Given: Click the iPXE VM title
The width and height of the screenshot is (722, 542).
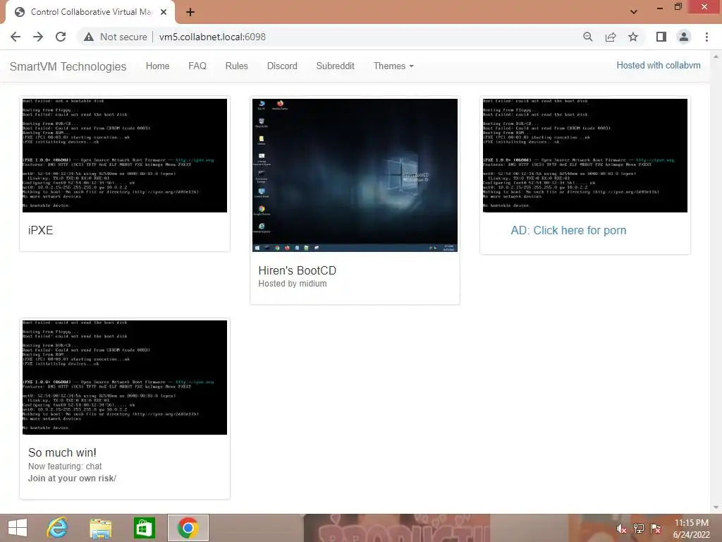Looking at the screenshot, I should pos(40,231).
